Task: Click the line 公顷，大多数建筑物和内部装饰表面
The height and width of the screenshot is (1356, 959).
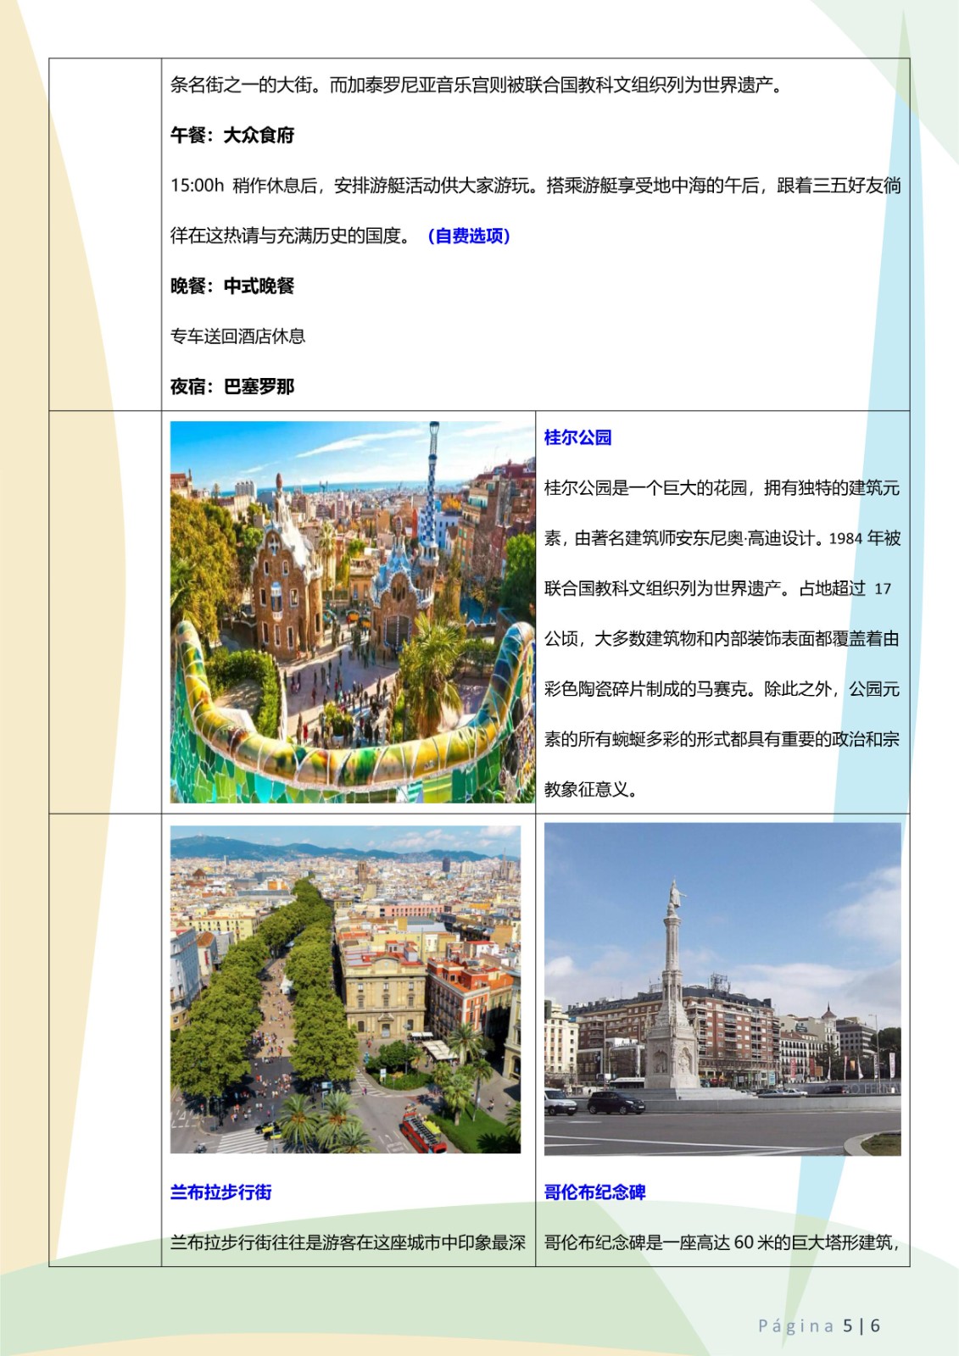Action: click(722, 639)
